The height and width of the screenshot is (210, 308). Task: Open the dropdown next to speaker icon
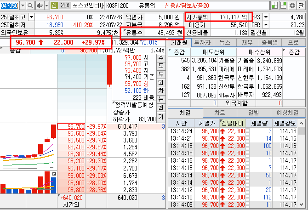tap(46, 6)
